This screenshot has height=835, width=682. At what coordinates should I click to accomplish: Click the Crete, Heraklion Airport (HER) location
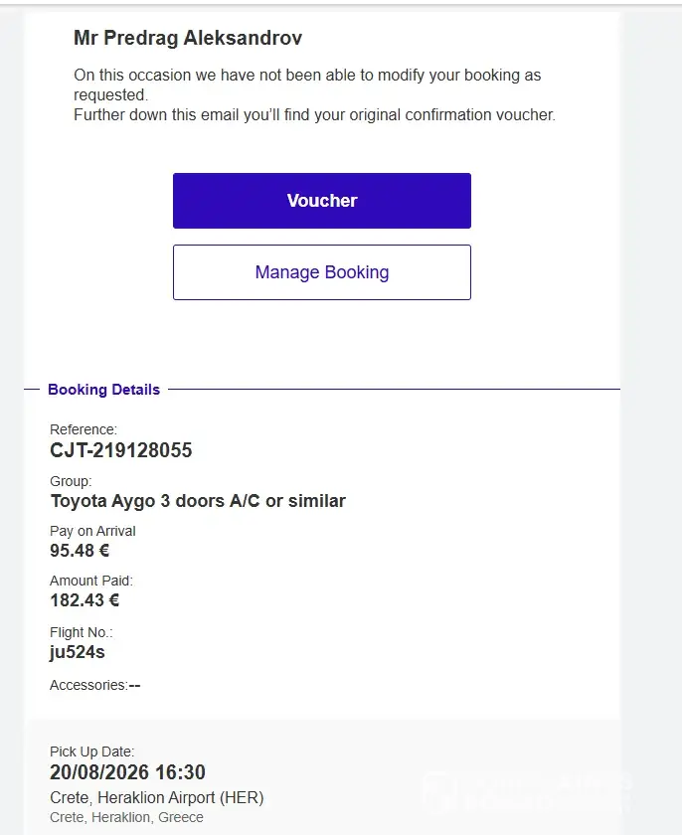(156, 797)
